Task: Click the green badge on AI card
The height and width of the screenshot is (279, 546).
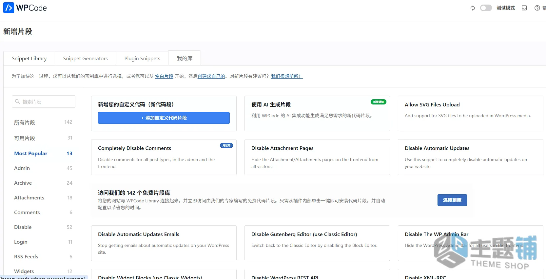Action: coord(379,102)
